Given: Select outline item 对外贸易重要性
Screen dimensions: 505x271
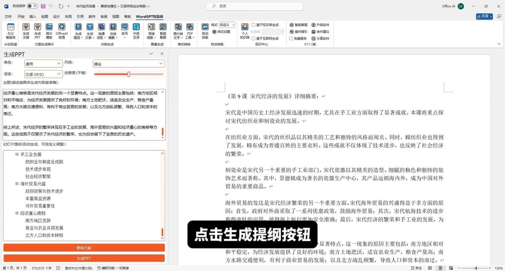Looking at the screenshot, I should [x=40, y=206].
